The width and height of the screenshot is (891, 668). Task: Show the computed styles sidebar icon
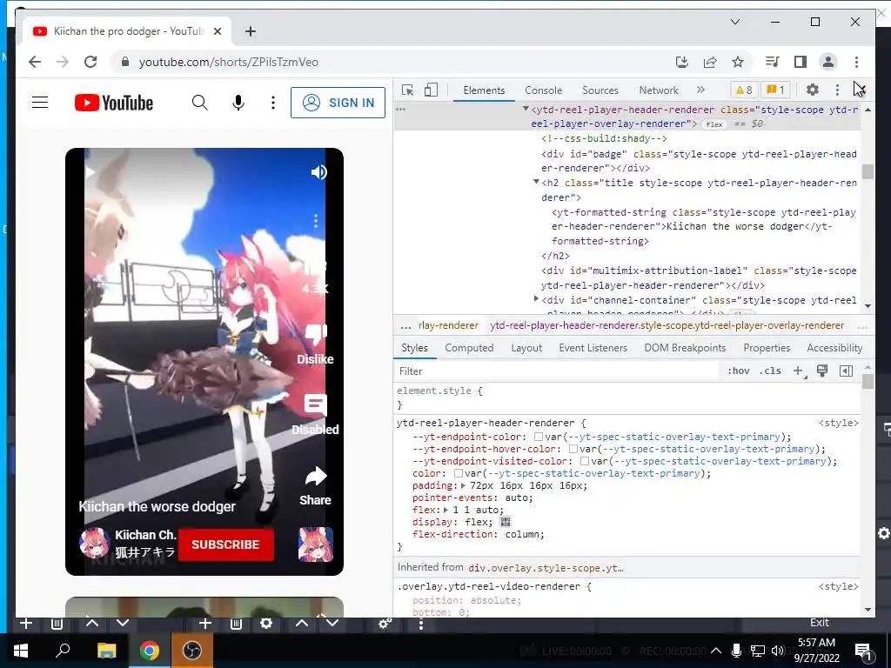pos(846,371)
